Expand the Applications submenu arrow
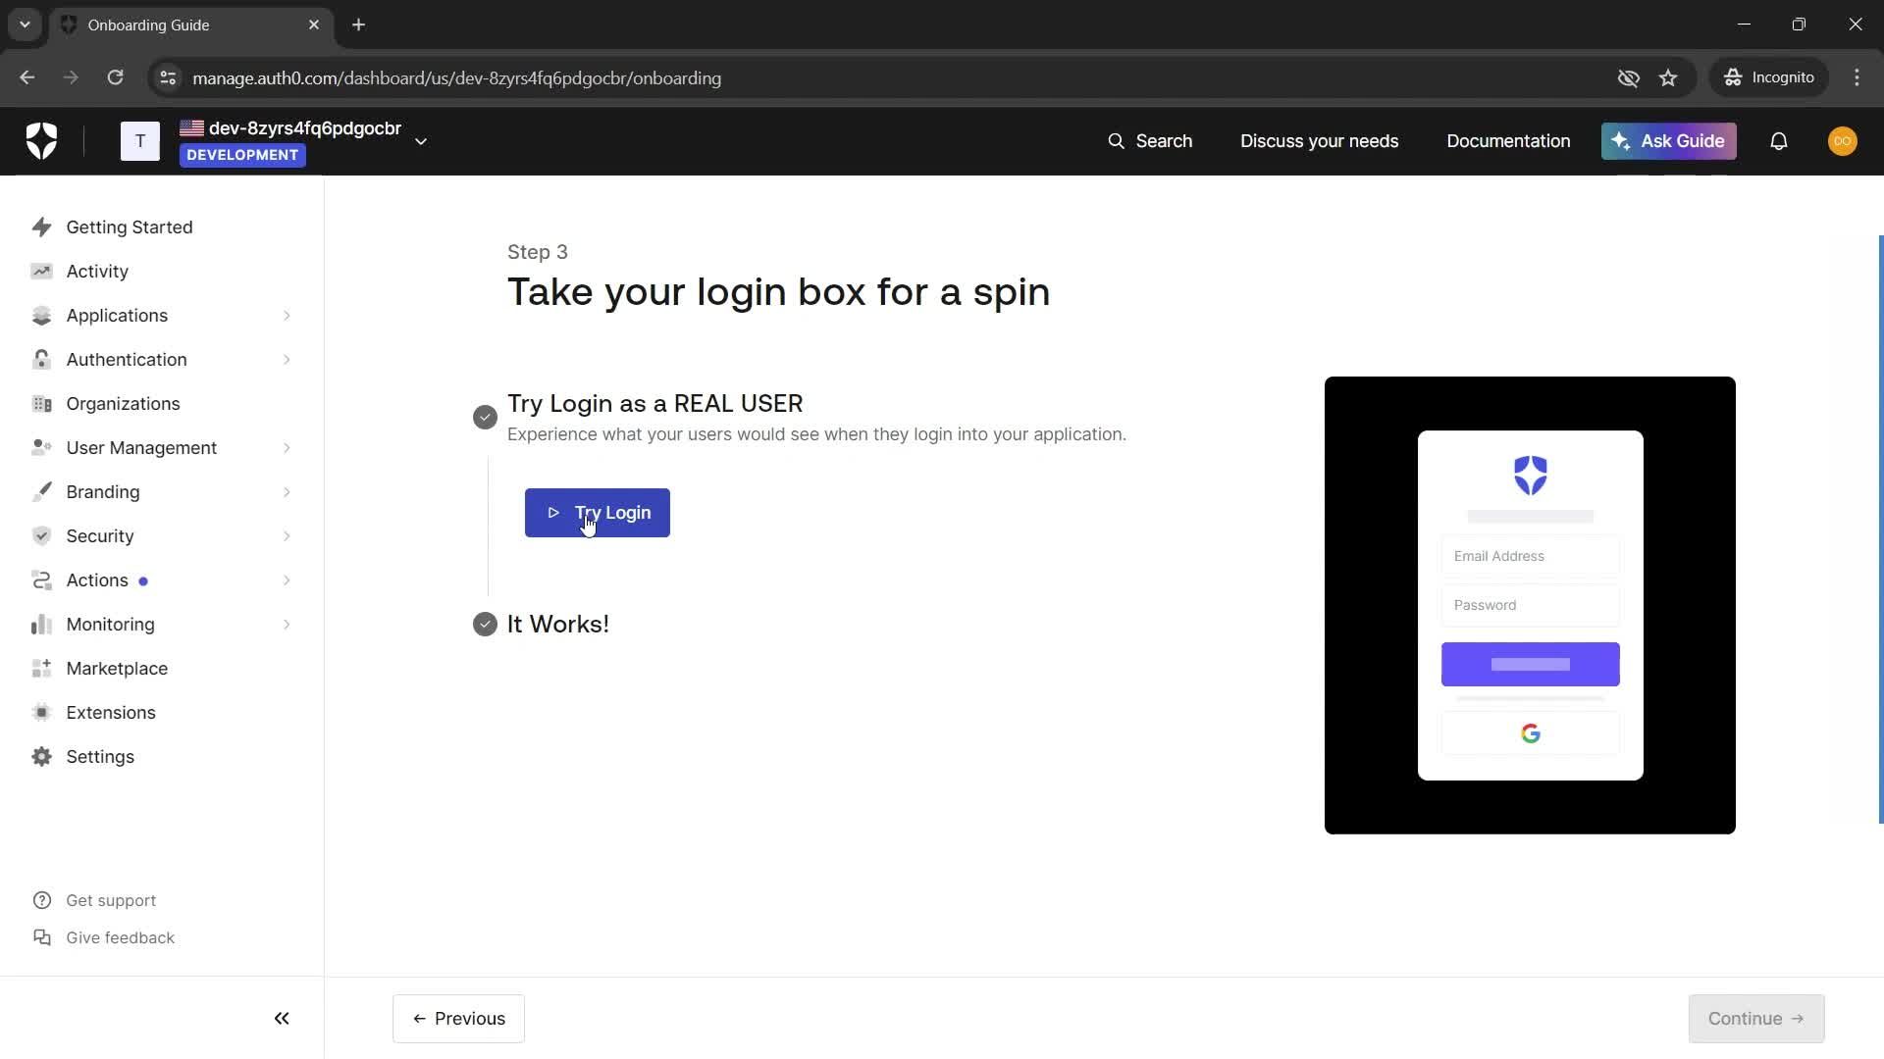 point(287,316)
